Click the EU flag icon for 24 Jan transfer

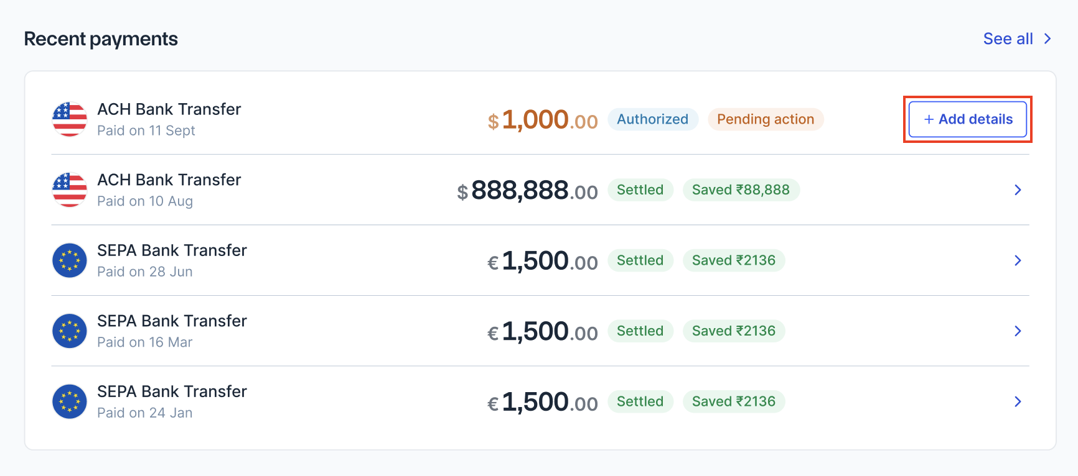[69, 401]
